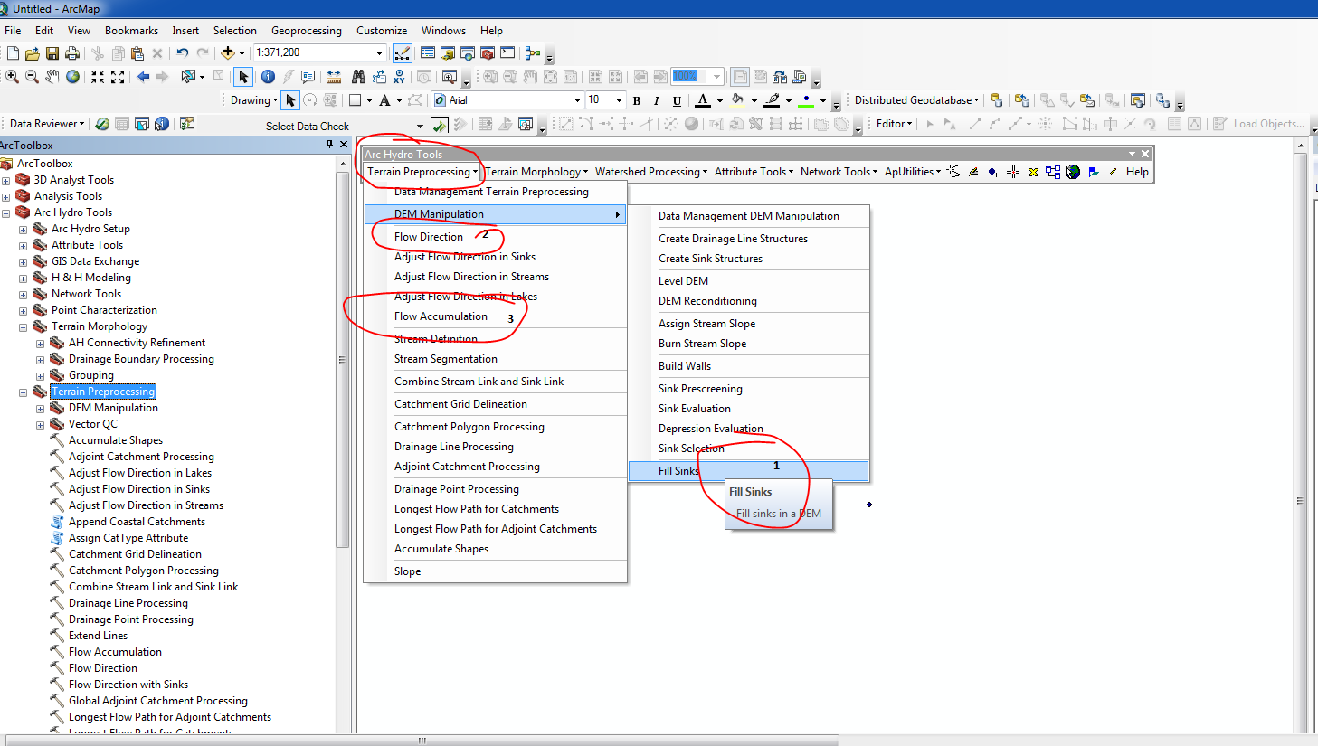Select Catchment Grid Delineation tool in ArcToolbox
This screenshot has height=746, width=1318.
click(x=135, y=554)
